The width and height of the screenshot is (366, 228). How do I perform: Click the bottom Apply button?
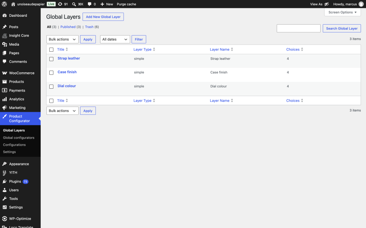(88, 111)
